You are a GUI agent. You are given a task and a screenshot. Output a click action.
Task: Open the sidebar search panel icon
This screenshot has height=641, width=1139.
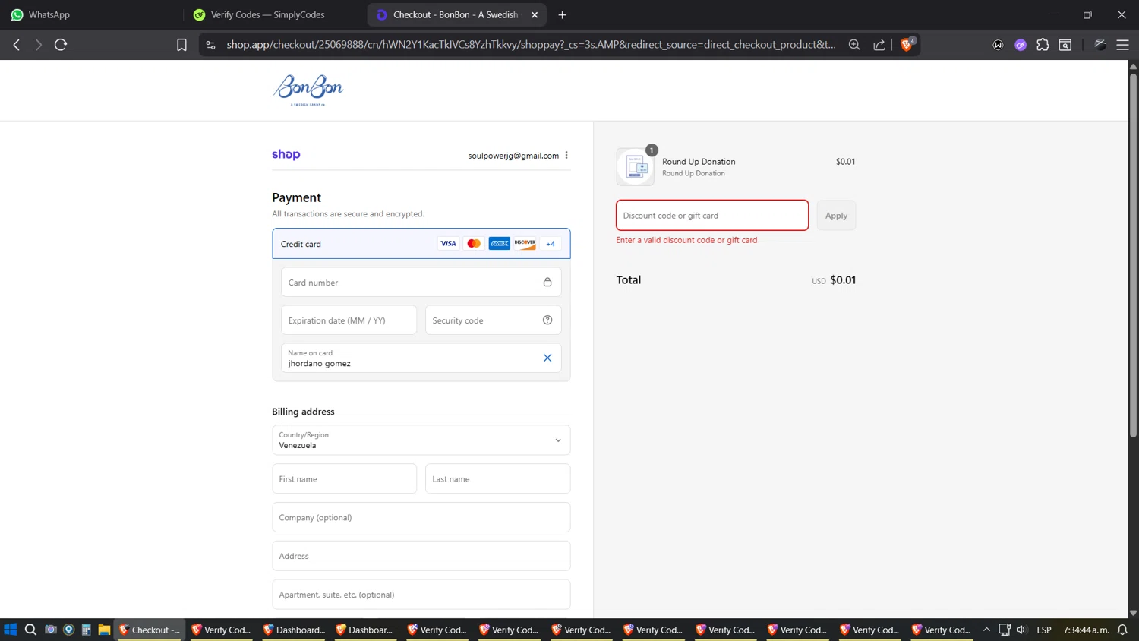pos(1065,45)
